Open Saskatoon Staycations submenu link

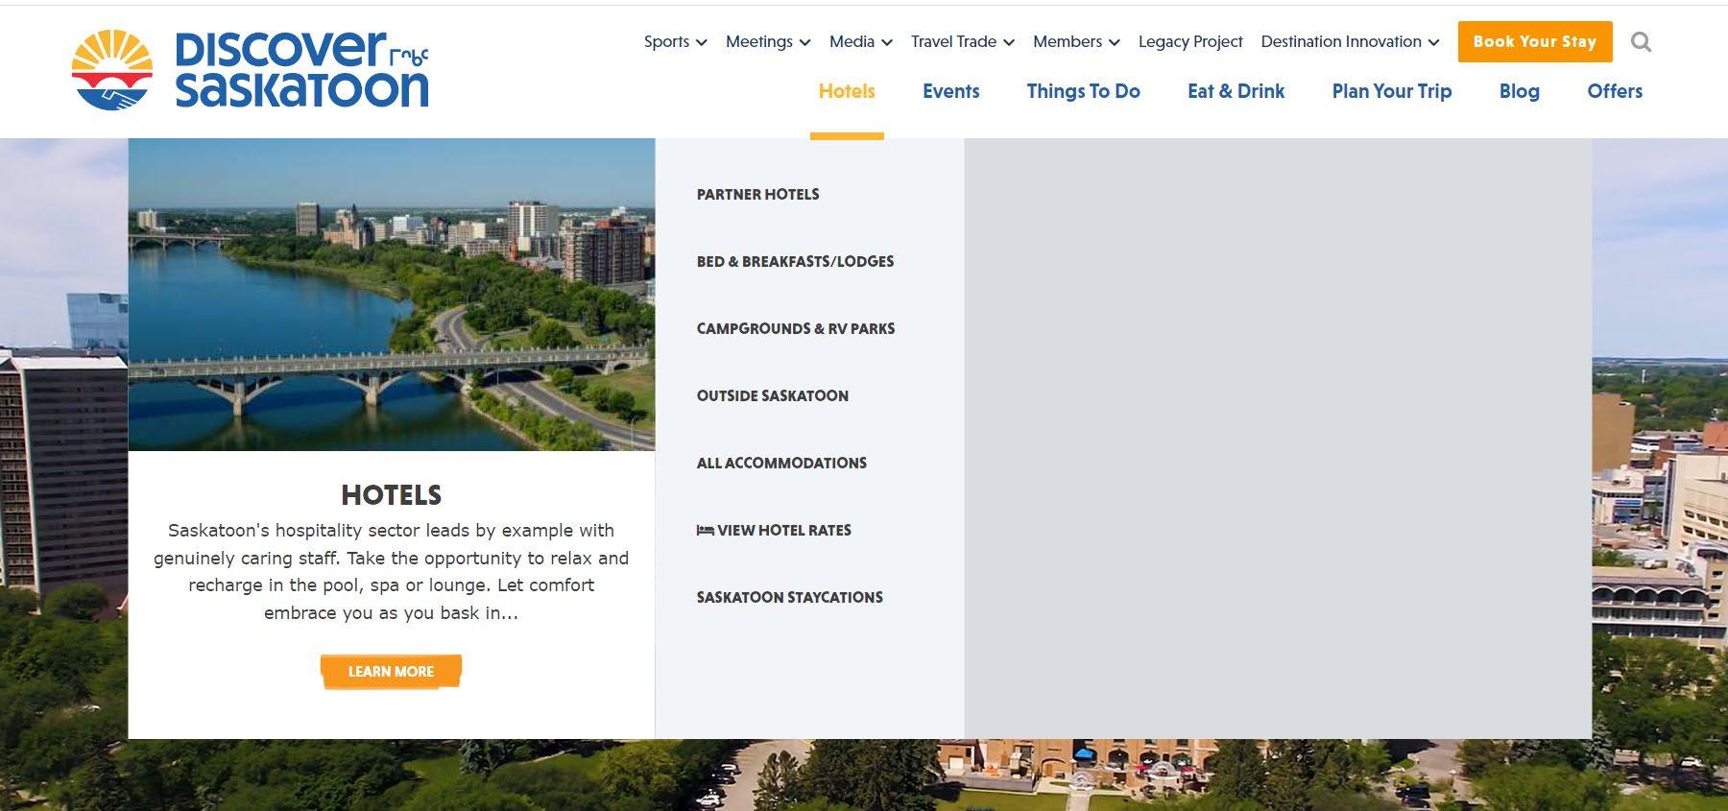789,597
